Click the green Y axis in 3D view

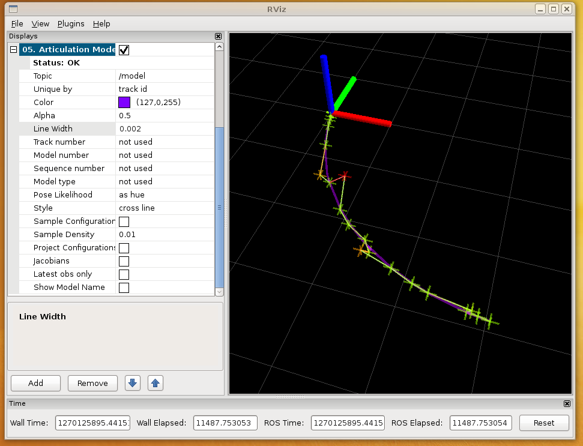point(345,93)
